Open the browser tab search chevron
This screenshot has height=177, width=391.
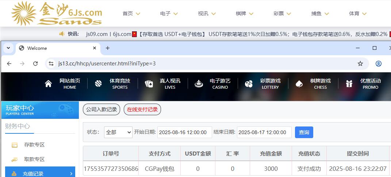tap(8, 48)
